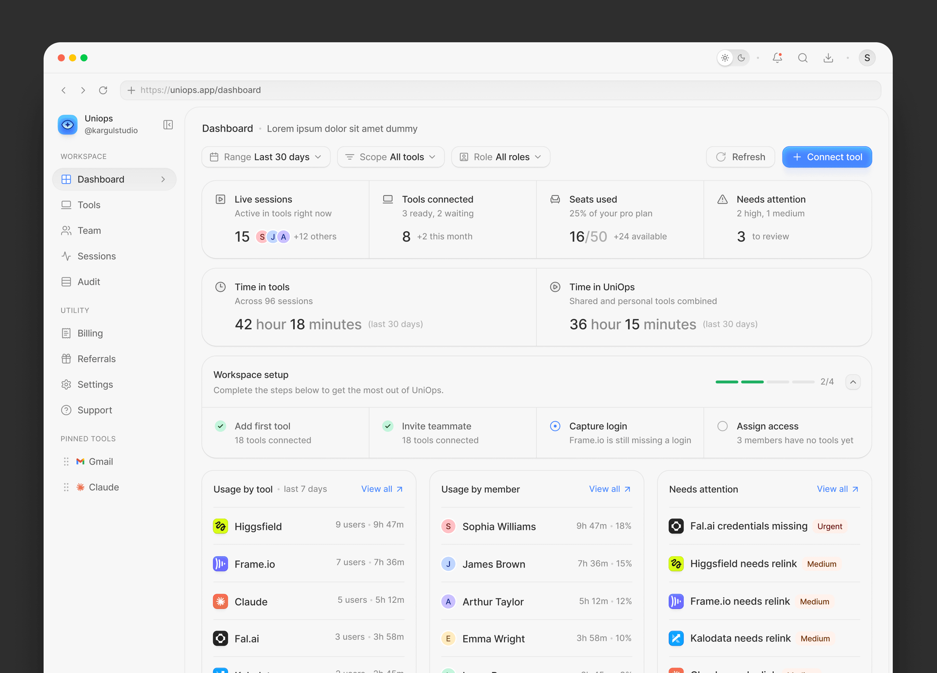Open the Scope All tools dropdown
Screen dimensions: 937x673
[x=390, y=157]
